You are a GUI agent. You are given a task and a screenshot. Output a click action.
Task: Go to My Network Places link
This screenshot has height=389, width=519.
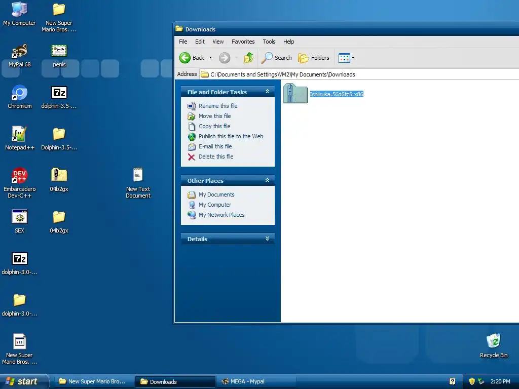pyautogui.click(x=221, y=215)
